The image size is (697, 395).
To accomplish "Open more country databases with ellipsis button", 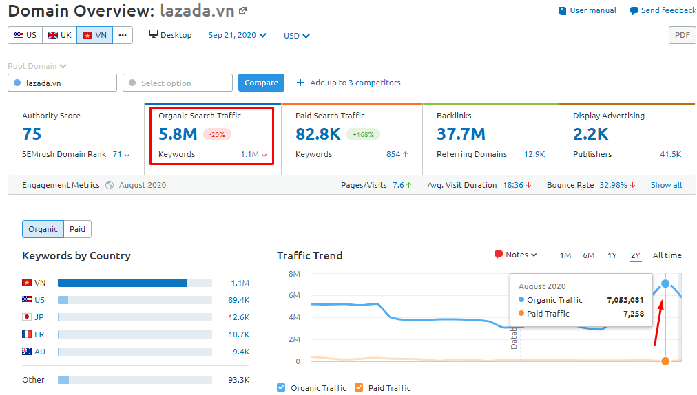I will coord(123,35).
